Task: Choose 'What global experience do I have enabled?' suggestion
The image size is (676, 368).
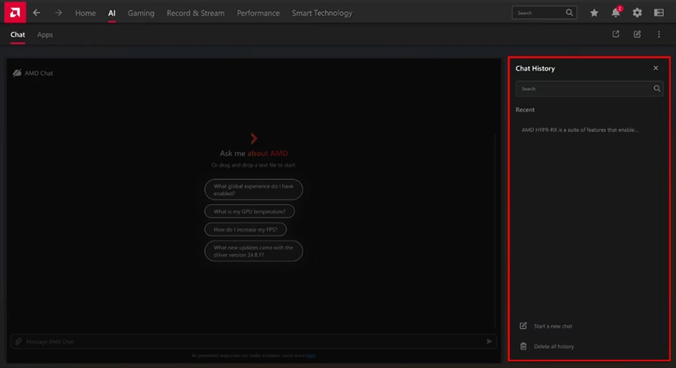Action: click(254, 190)
